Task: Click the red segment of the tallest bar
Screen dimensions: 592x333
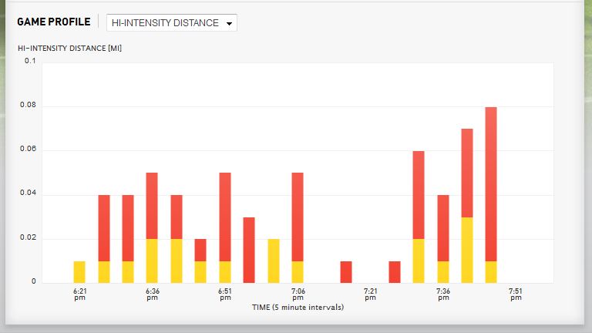Action: pos(490,183)
